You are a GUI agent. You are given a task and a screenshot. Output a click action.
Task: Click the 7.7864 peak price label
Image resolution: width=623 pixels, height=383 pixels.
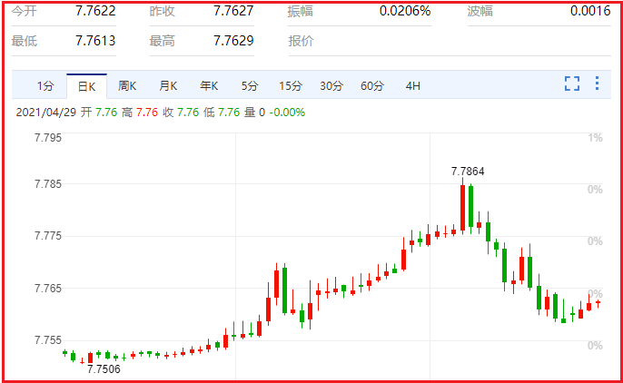pyautogui.click(x=468, y=172)
